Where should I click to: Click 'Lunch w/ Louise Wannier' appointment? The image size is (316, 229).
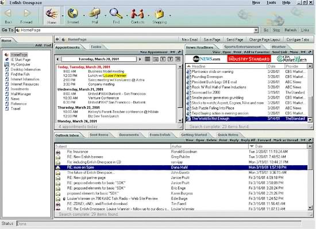click(107, 76)
